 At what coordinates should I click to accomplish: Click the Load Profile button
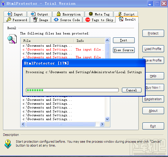pyautogui.click(x=153, y=49)
